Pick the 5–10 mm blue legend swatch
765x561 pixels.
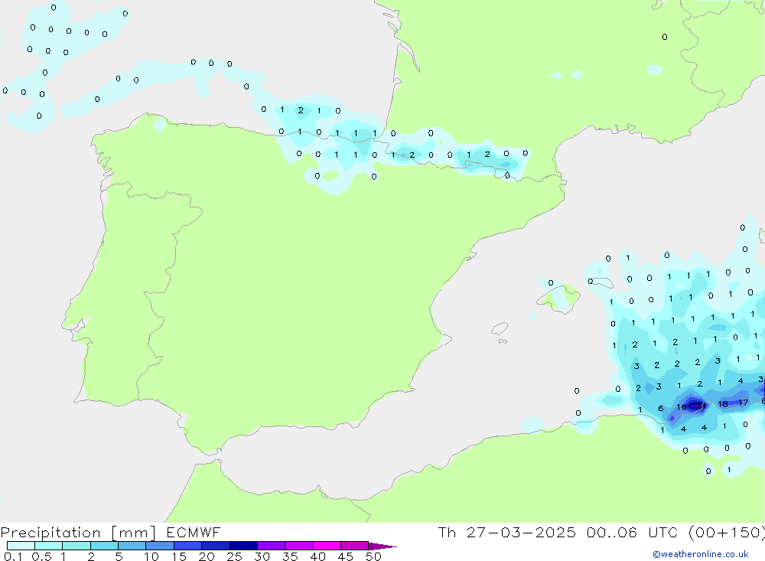pyautogui.click(x=132, y=546)
